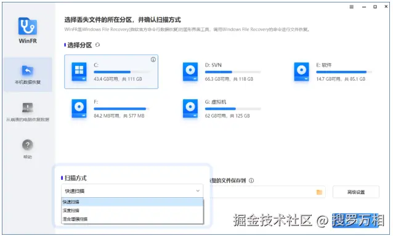Click the G: 虚拟机 drive label
The image size is (393, 236).
[x=216, y=102]
